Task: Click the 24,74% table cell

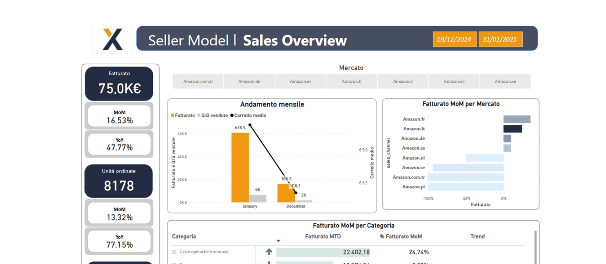Action: point(419,252)
